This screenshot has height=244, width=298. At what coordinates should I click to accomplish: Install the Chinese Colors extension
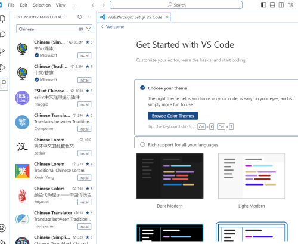point(85,202)
